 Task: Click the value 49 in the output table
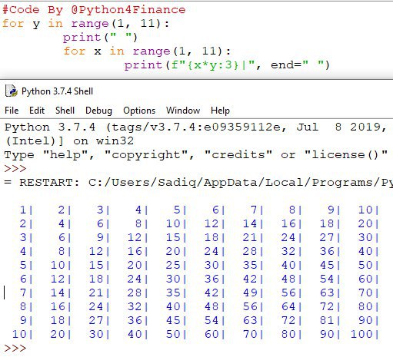[x=250, y=293]
